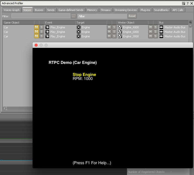Solo the Engine target in Engine_4000 row

[x=114, y=27]
